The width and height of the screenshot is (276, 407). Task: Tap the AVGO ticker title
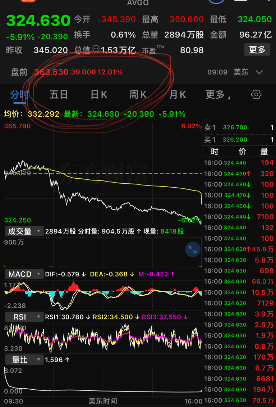(138, 3)
